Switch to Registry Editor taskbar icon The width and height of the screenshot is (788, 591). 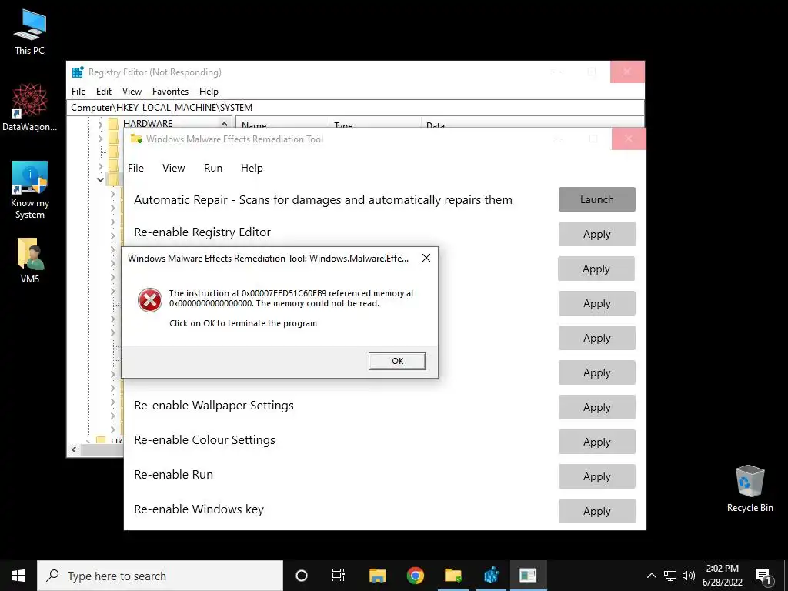tap(491, 576)
